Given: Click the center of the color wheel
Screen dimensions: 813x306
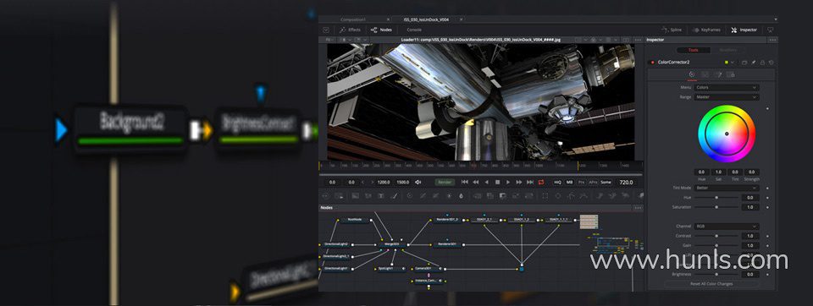Looking at the screenshot, I should pos(727,134).
